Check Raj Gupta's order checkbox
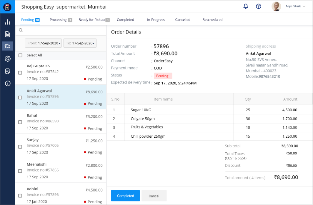313x205 pixels. tap(20, 72)
